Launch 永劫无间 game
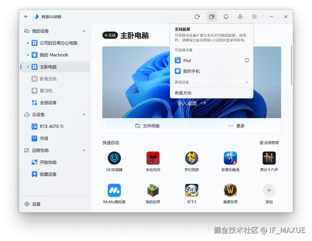Screen dimensions: 312x241 pos(153,162)
